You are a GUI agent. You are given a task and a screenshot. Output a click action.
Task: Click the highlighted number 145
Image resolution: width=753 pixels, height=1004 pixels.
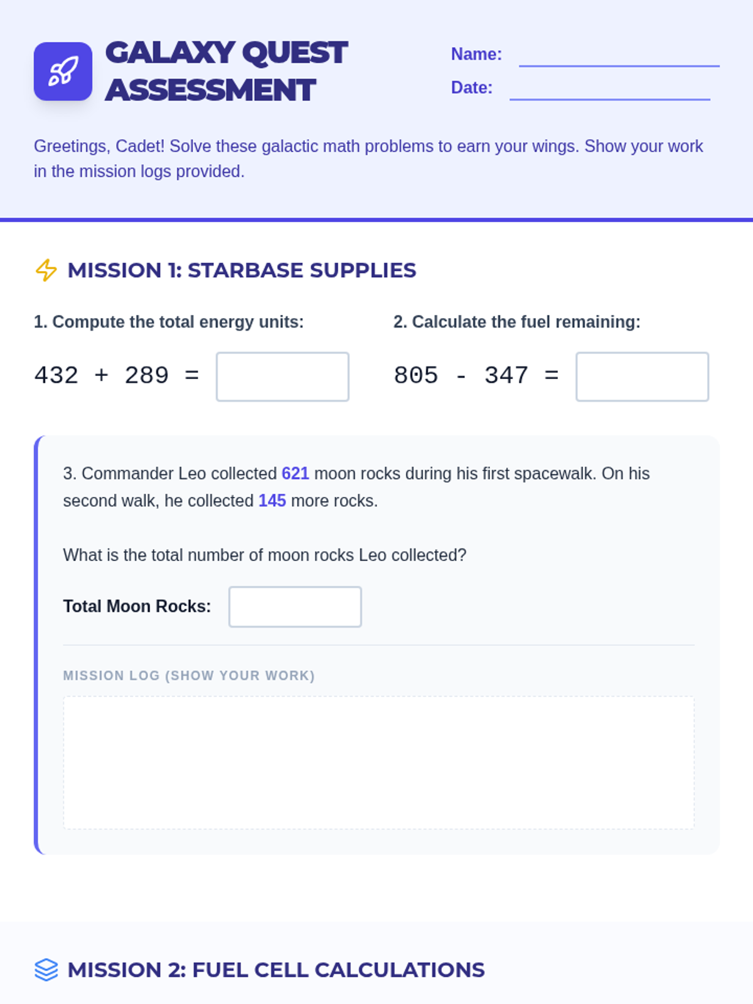pyautogui.click(x=272, y=501)
